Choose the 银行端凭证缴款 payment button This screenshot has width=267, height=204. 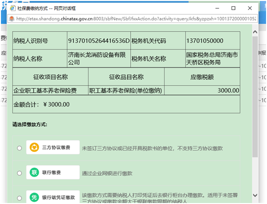point(53,197)
